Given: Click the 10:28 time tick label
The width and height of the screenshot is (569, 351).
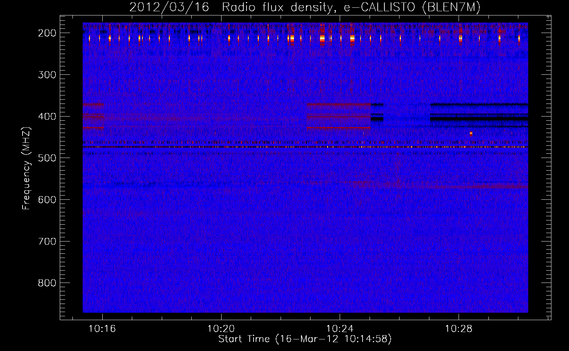Looking at the screenshot, I should (x=459, y=329).
